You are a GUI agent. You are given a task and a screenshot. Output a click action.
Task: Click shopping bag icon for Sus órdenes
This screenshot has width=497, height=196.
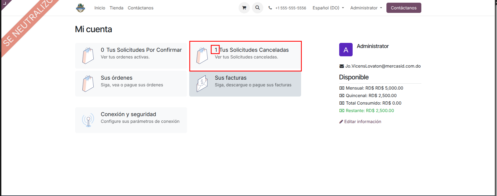(x=88, y=84)
